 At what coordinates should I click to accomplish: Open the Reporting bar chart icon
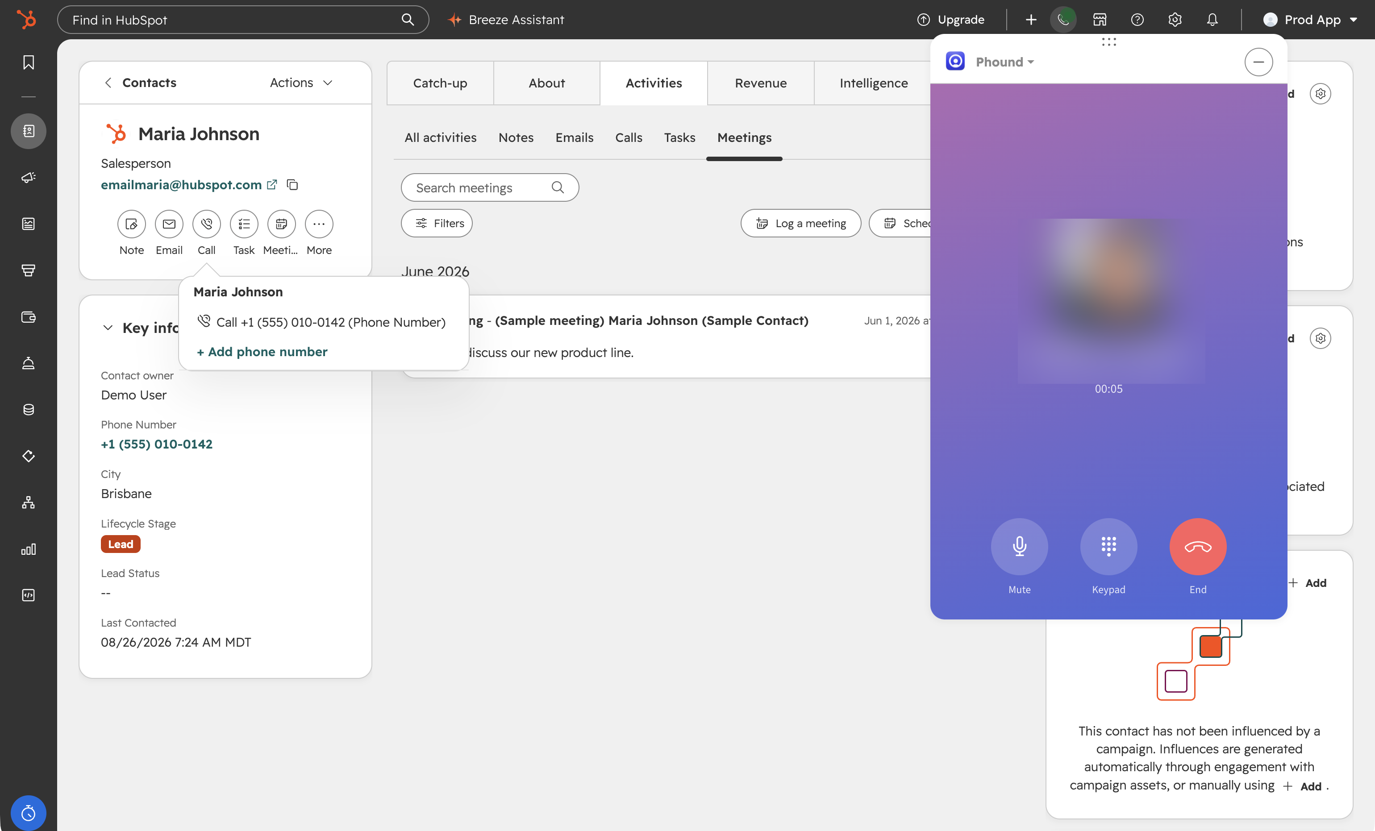point(29,549)
